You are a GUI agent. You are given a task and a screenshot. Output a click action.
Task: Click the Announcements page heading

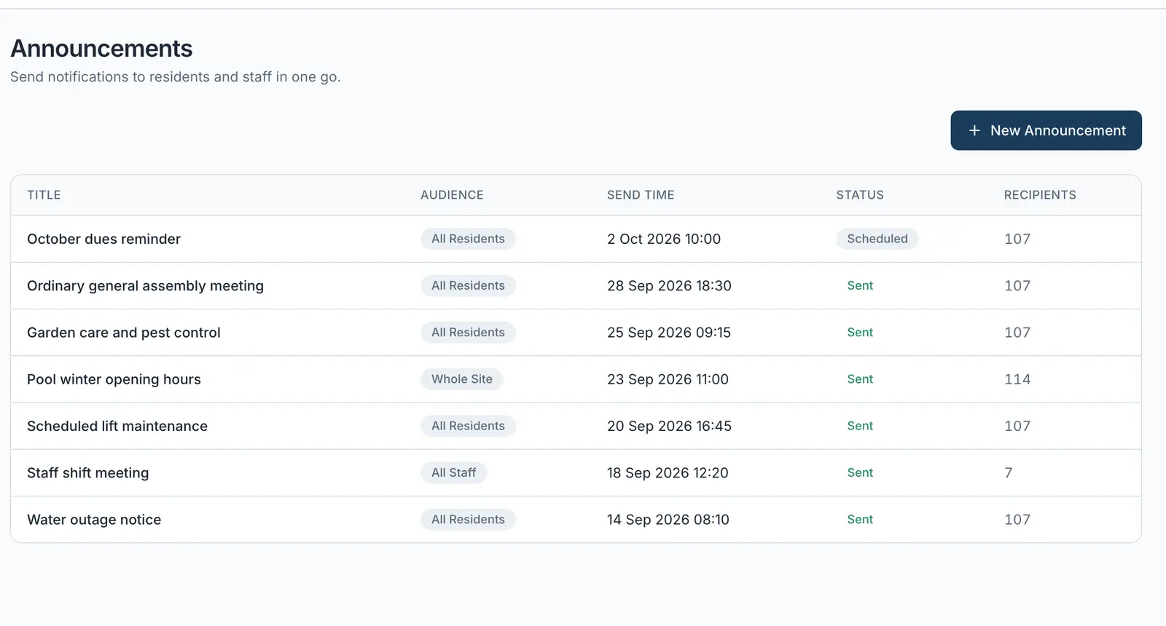(x=101, y=49)
